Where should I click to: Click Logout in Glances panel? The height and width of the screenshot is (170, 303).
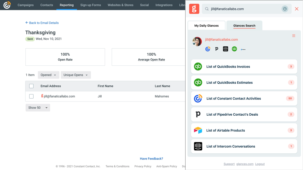[x=260, y=164]
